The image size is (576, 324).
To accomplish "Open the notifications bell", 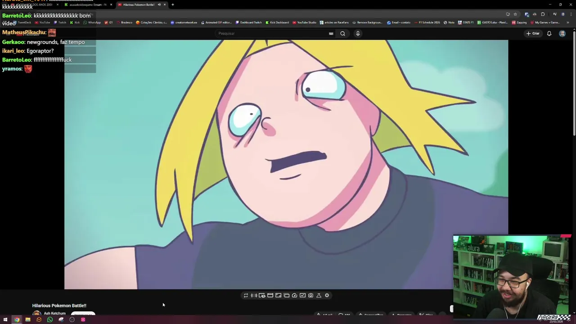I will pyautogui.click(x=549, y=33).
